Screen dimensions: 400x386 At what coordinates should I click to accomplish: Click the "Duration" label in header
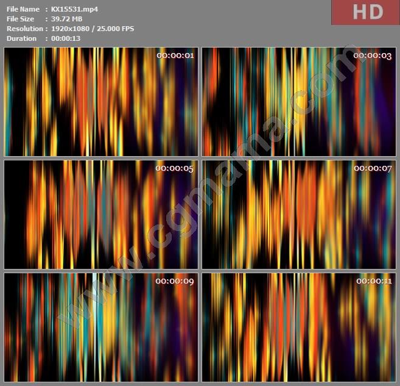21,38
